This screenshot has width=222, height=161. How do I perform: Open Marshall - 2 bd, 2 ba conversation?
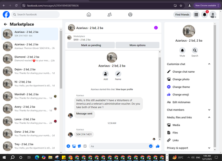30,96
